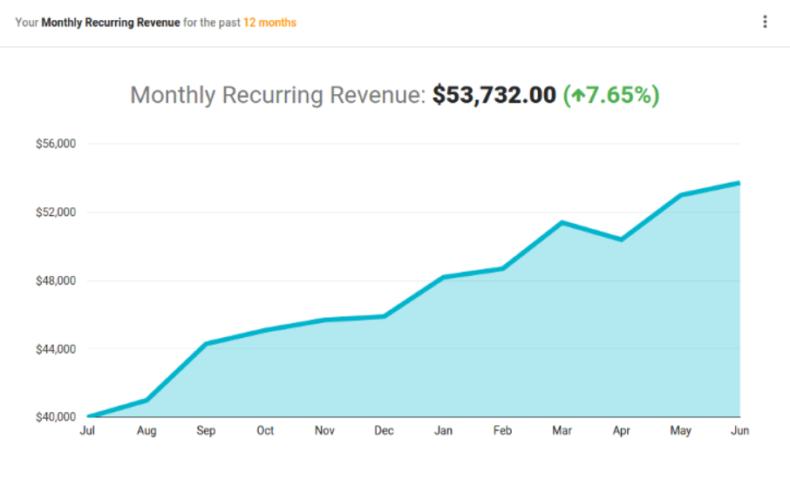
Task: Click the "Nov" x-axis label
Action: (x=324, y=430)
